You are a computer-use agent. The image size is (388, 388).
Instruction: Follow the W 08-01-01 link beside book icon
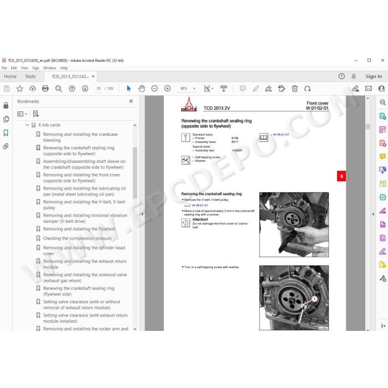click(x=281, y=135)
